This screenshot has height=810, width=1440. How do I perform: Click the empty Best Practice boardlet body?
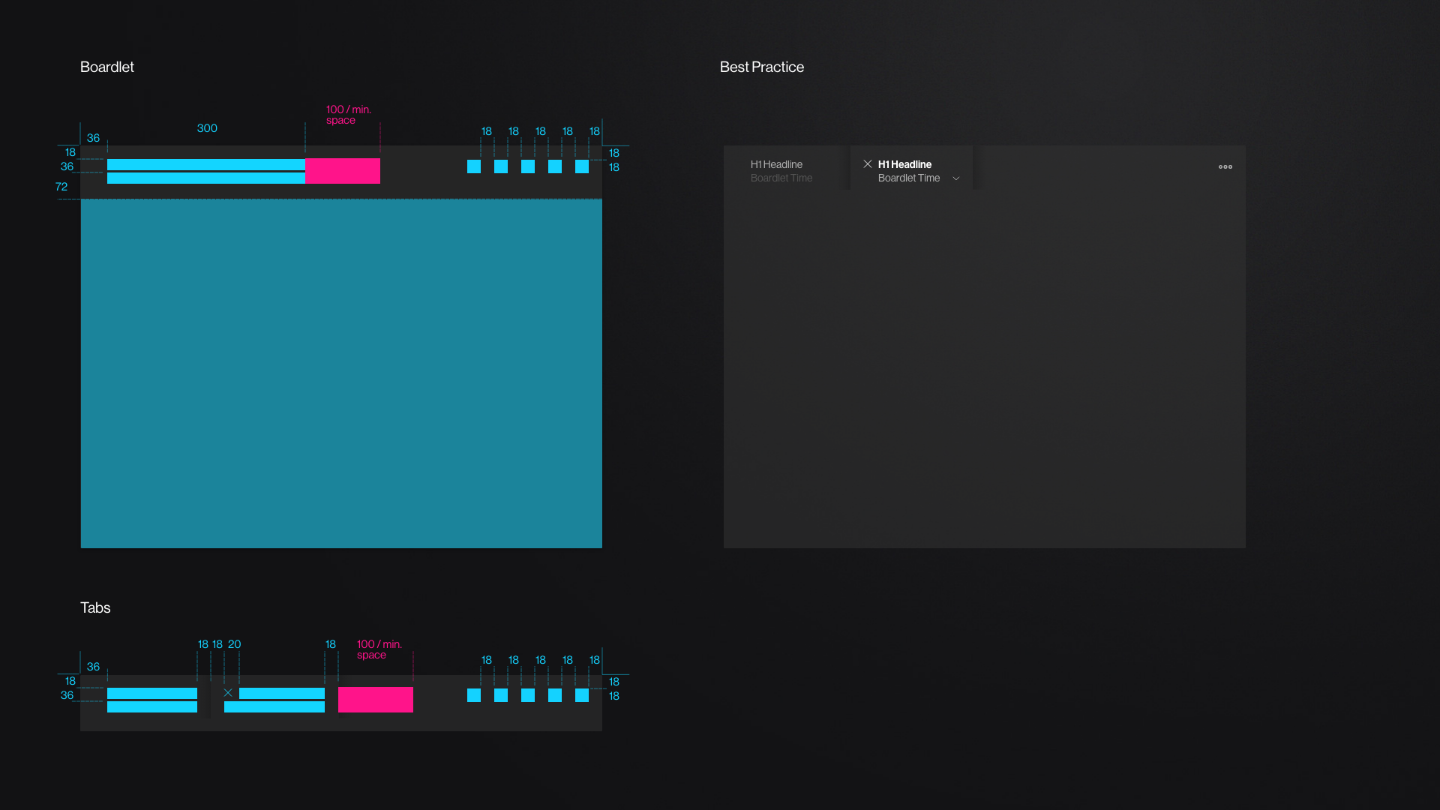(984, 367)
